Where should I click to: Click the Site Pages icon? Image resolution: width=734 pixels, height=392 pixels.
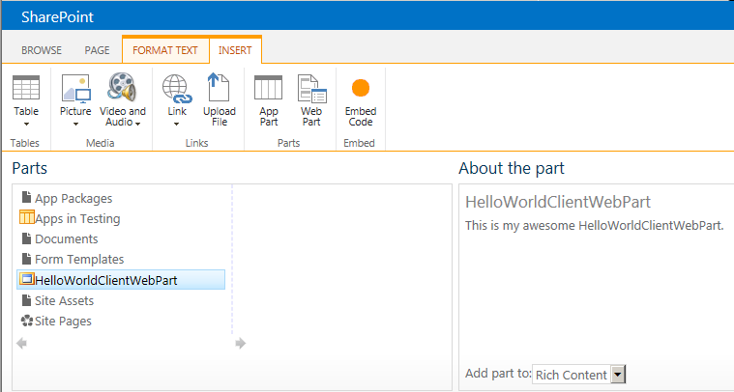(x=27, y=320)
